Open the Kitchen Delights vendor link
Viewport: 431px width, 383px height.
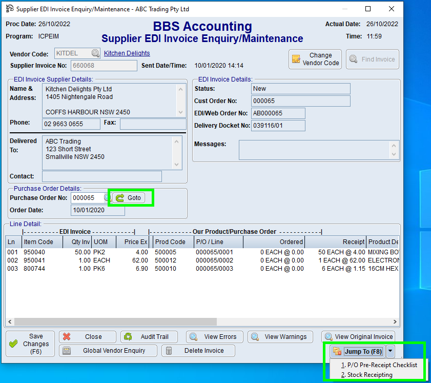[x=127, y=53]
